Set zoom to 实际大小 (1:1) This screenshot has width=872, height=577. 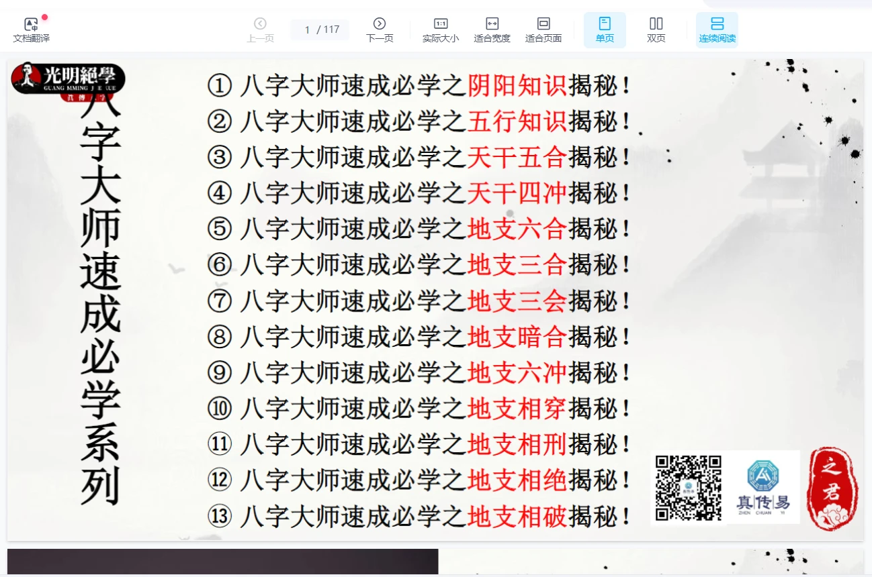pyautogui.click(x=440, y=30)
